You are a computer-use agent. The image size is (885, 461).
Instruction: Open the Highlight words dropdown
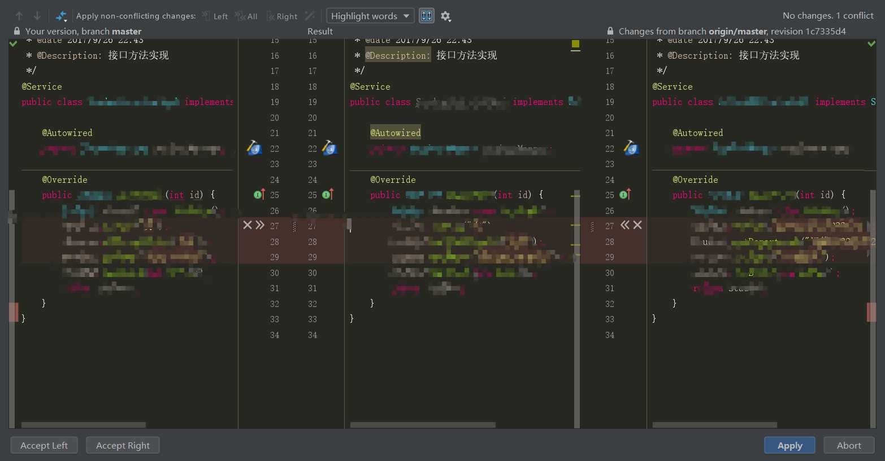[x=370, y=16]
